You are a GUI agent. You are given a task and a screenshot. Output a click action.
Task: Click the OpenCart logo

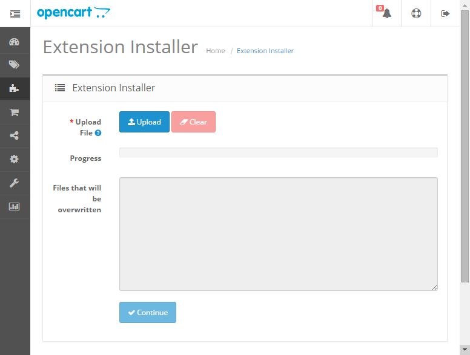[x=73, y=13]
